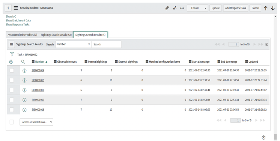
Task: Click the 2021-07-14 03:06:59 start date cell
Action: point(199,109)
